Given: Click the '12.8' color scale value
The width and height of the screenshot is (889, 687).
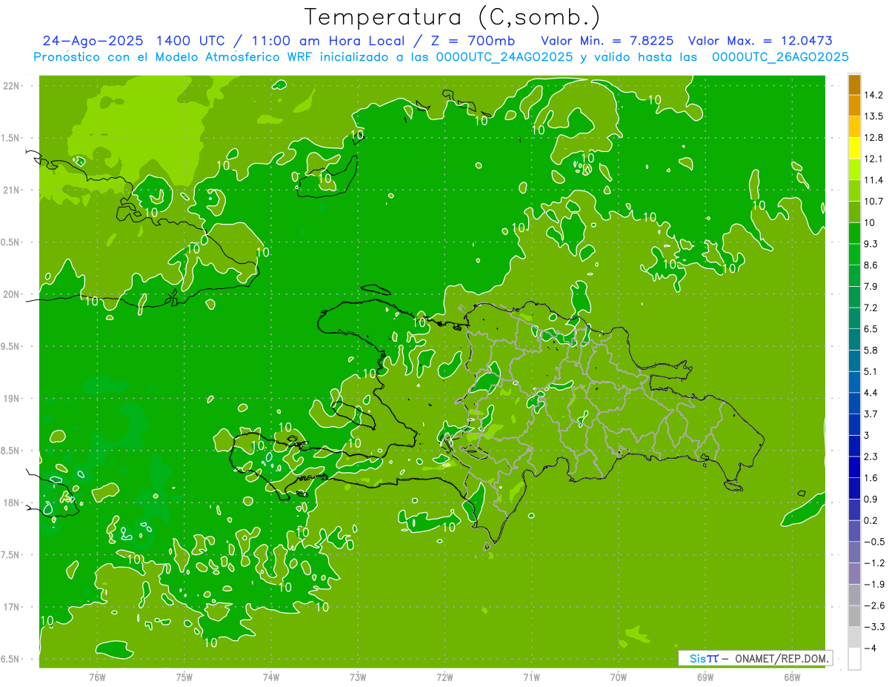Looking at the screenshot, I should click(875, 137).
